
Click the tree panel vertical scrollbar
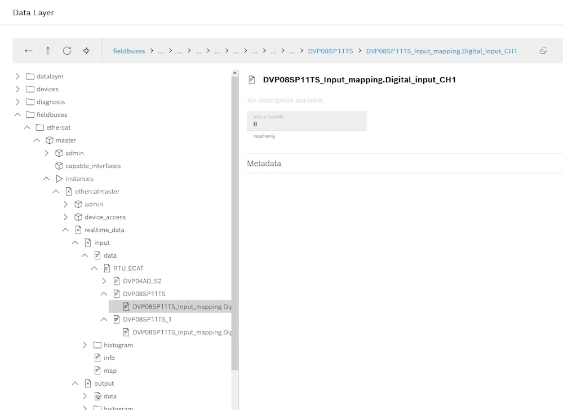234,226
